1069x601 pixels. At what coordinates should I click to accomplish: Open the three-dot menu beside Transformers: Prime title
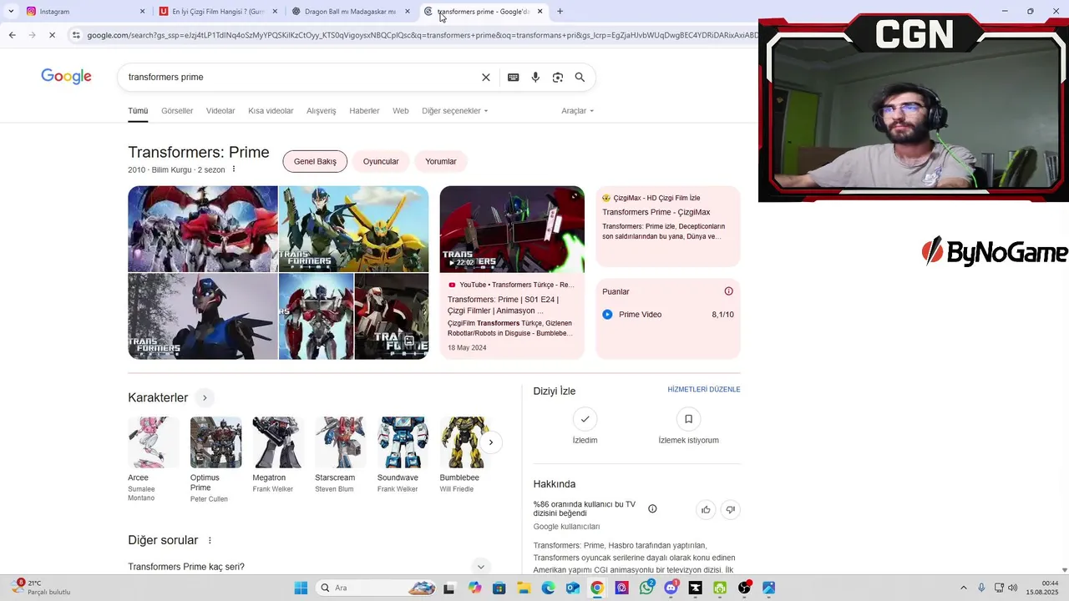[234, 169]
